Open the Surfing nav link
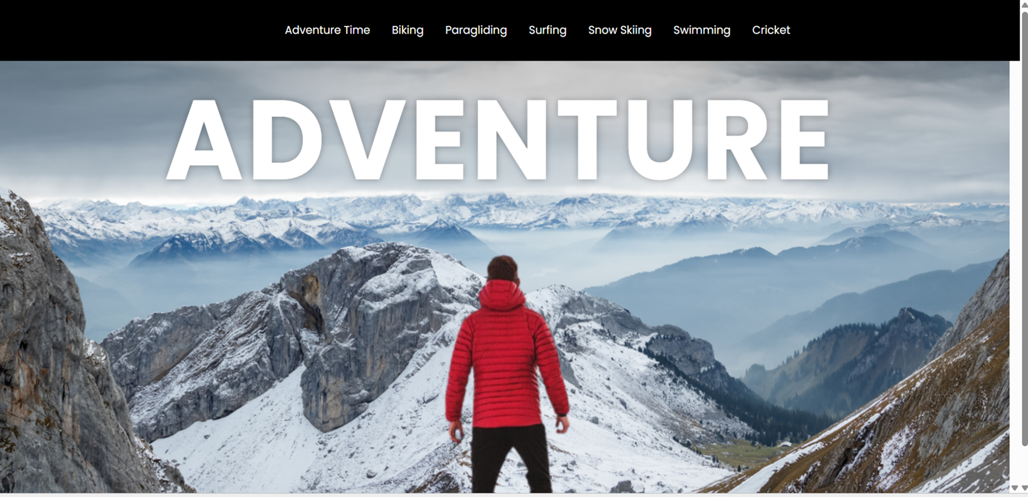The height and width of the screenshot is (497, 1028). tap(548, 30)
